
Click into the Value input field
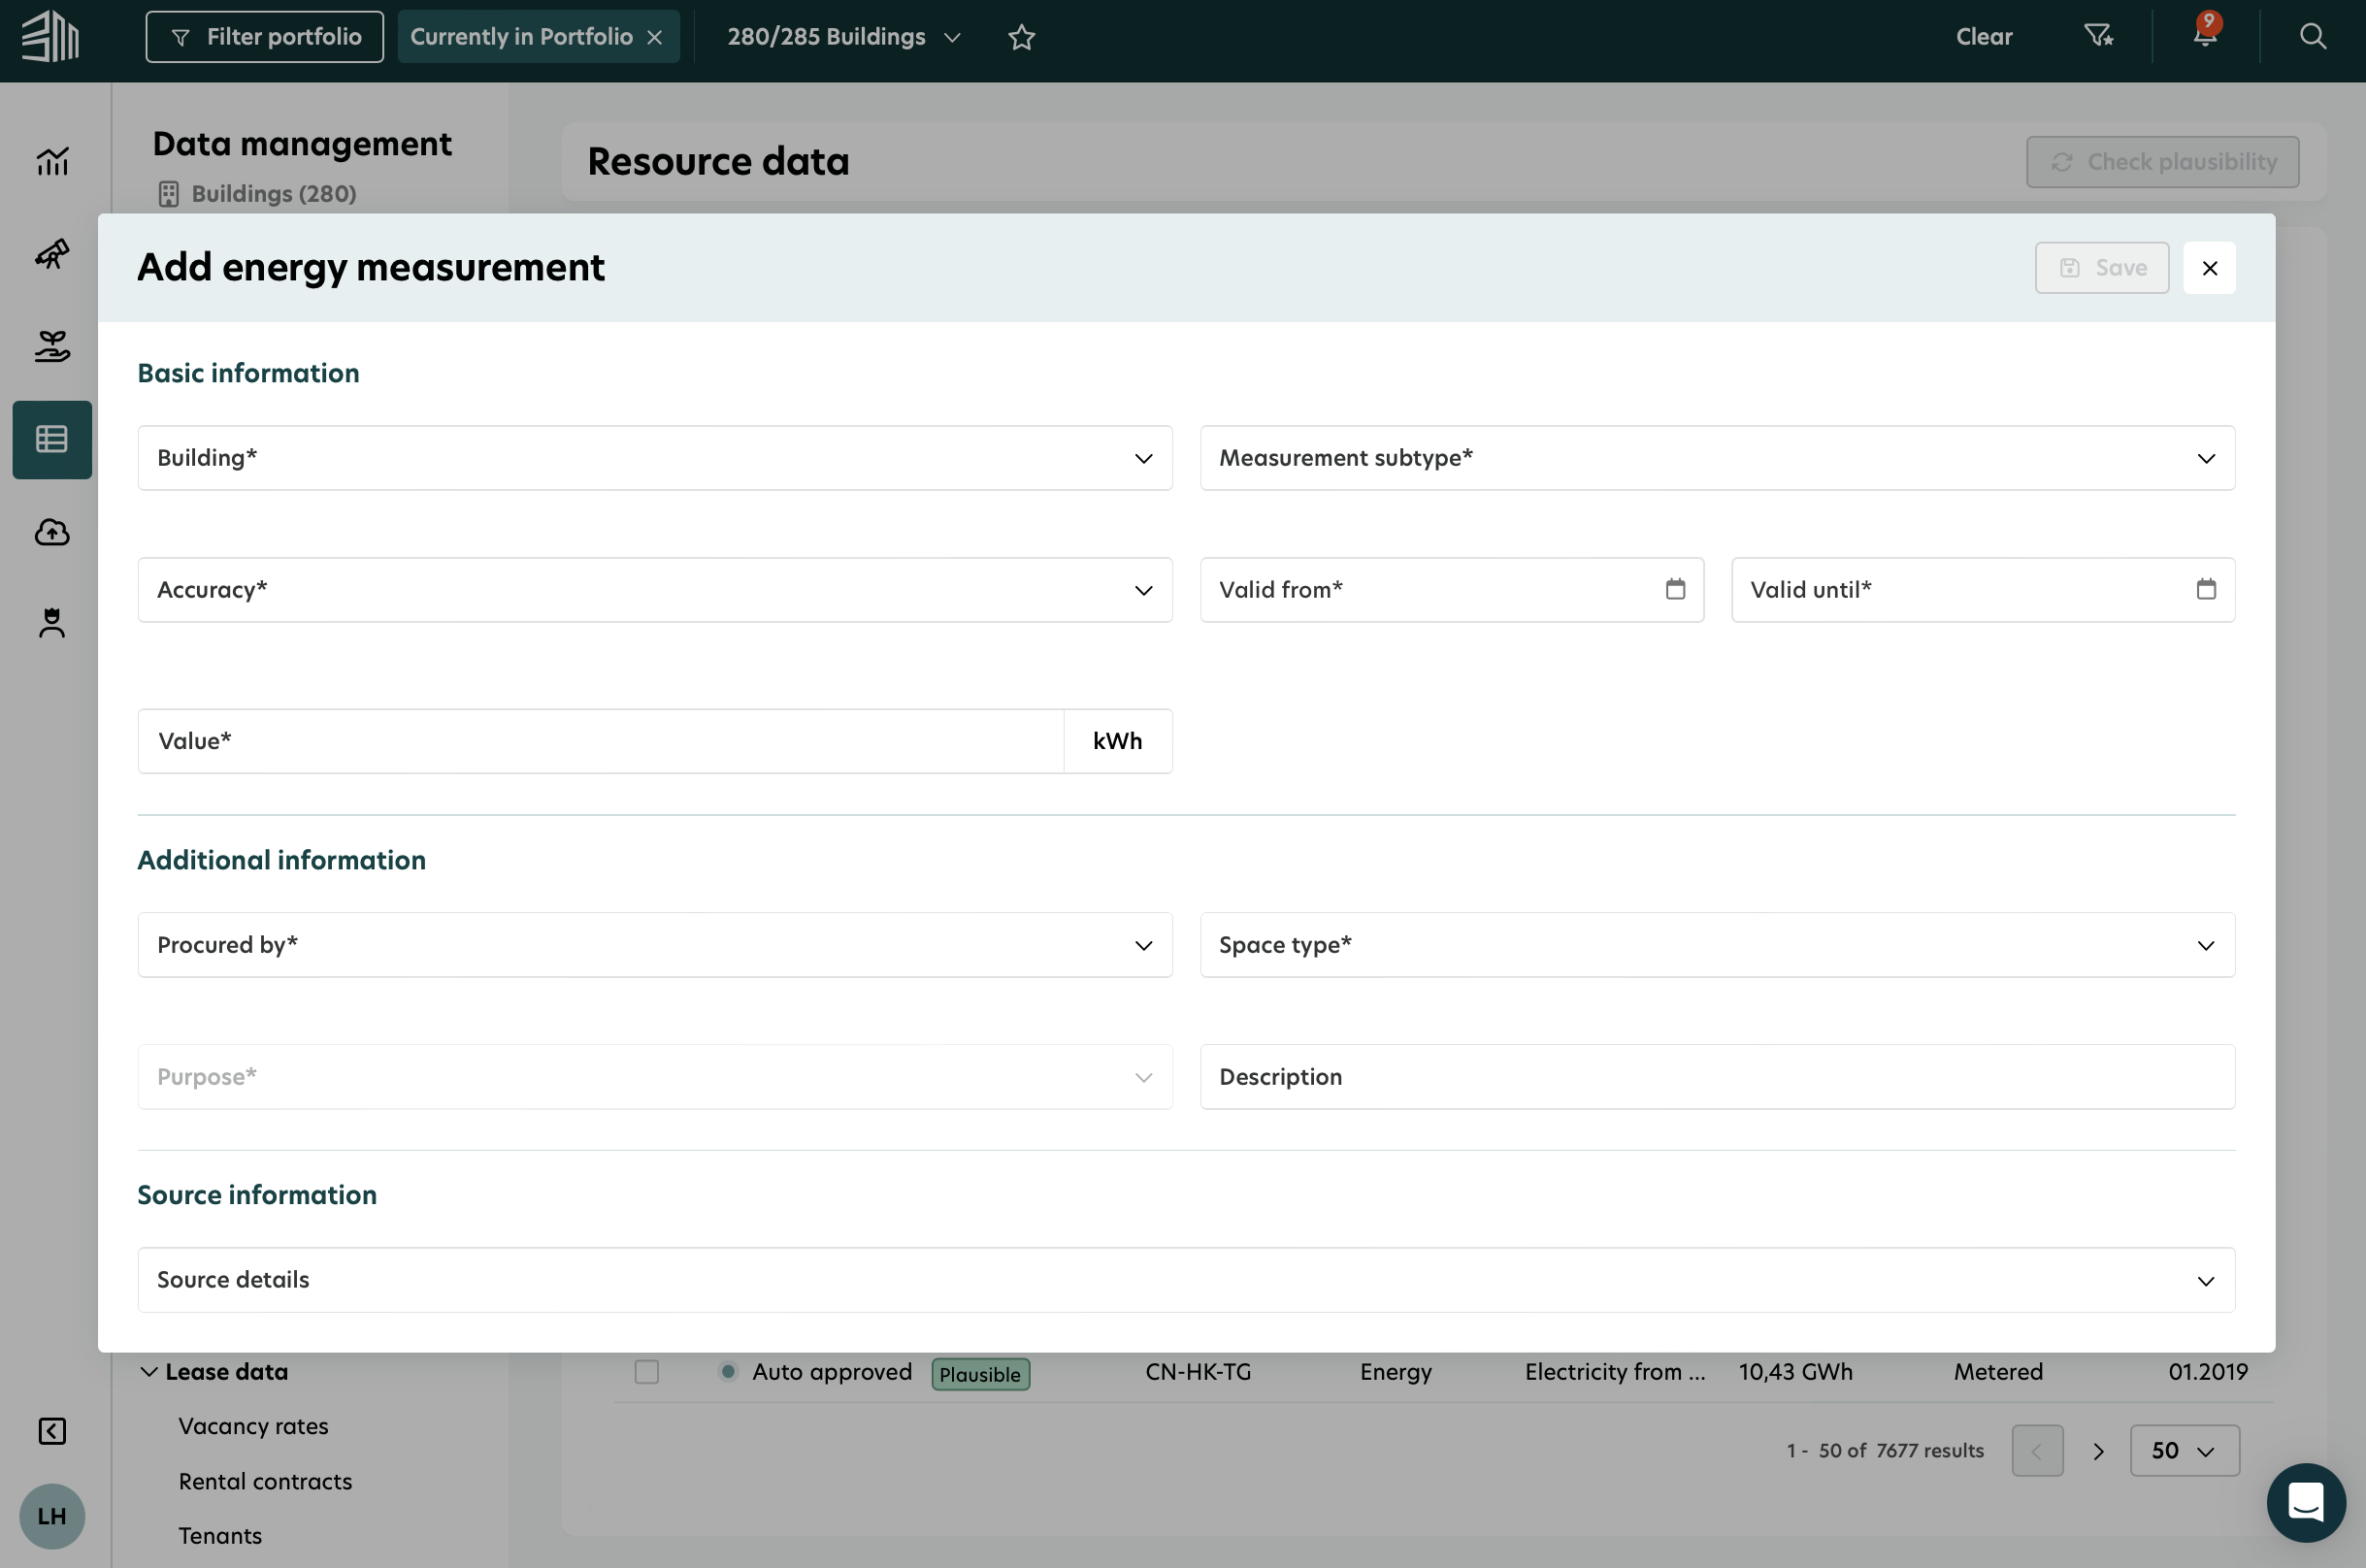[600, 741]
